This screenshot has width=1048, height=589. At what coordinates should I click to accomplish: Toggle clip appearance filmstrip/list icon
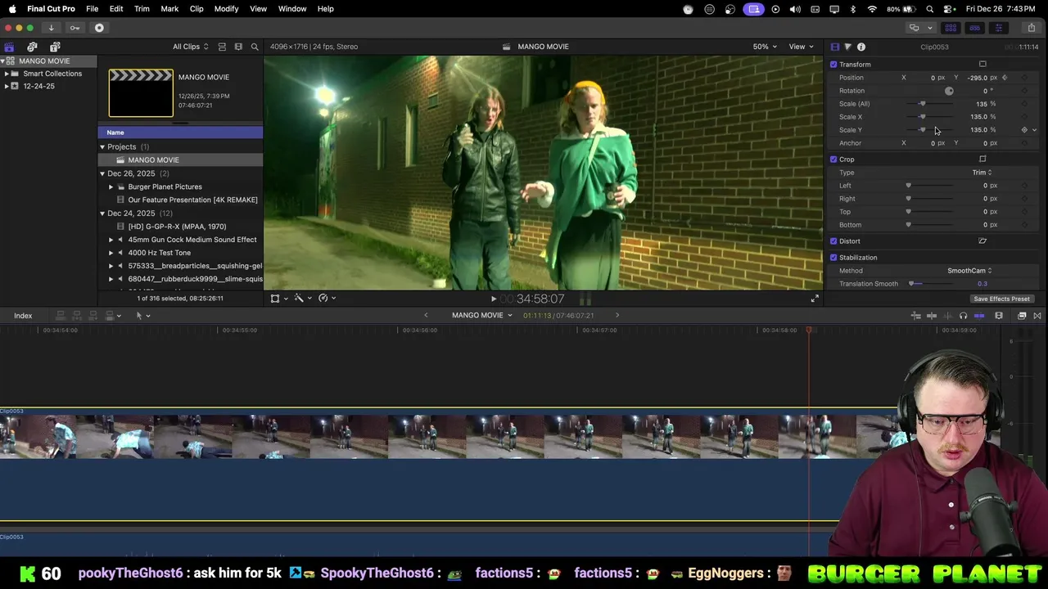click(222, 47)
